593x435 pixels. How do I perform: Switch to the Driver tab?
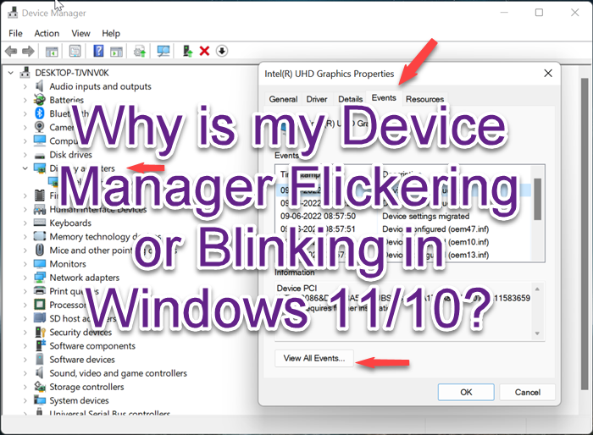point(317,99)
